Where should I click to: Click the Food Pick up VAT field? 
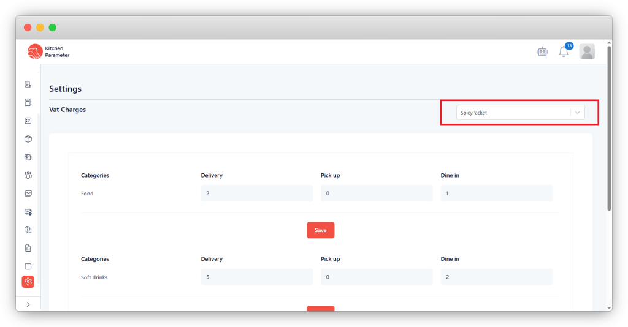pos(376,194)
